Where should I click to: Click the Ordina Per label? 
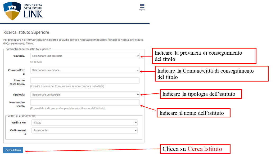click(19, 122)
